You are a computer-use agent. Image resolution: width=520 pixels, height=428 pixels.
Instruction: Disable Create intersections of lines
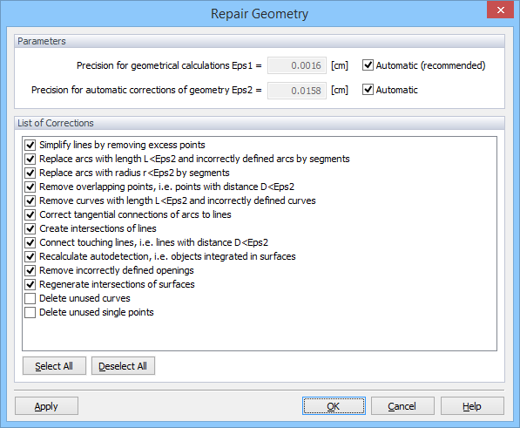pyautogui.click(x=30, y=228)
